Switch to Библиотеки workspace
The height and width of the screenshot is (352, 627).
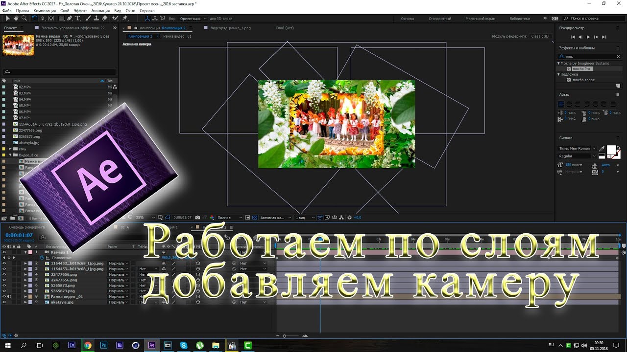pyautogui.click(x=520, y=19)
